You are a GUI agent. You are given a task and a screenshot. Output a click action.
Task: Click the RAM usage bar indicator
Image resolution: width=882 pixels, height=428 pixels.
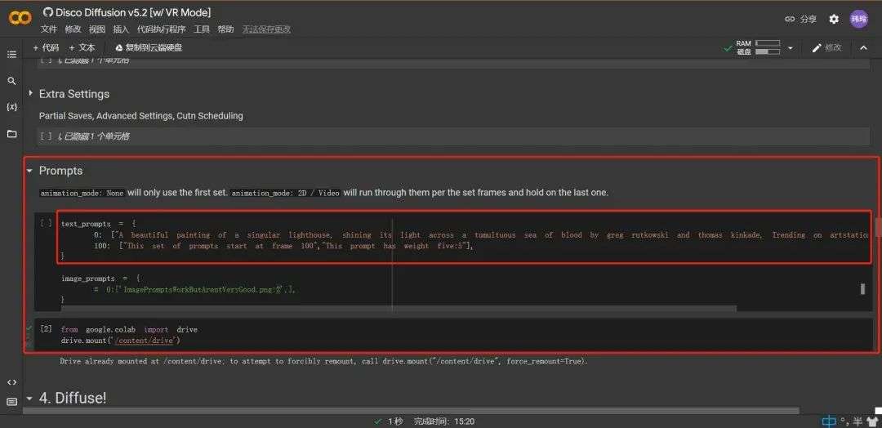768,43
